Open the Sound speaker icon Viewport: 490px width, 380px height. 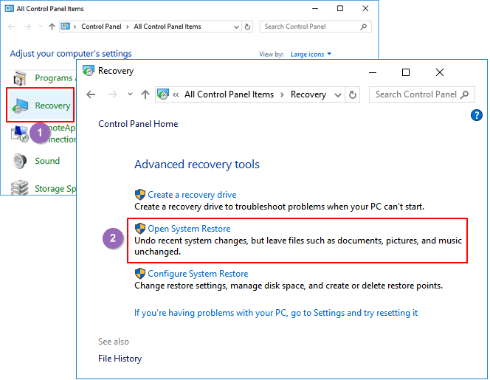coord(21,161)
